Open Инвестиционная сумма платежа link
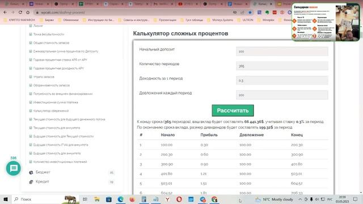Viewport: 363px width, 204px height. coord(56,102)
